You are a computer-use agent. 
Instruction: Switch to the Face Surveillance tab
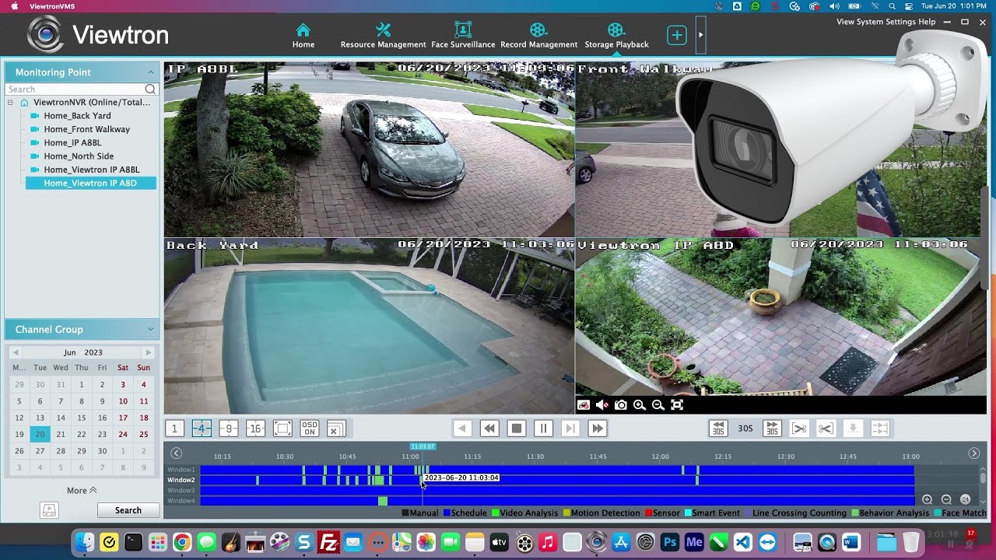[463, 36]
